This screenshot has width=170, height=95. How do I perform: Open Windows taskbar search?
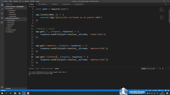[6, 93]
